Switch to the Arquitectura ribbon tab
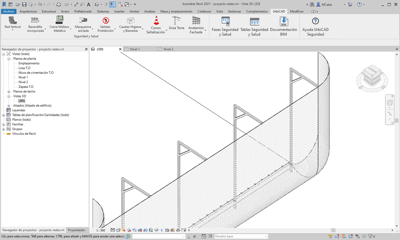400x240 pixels. (28, 12)
